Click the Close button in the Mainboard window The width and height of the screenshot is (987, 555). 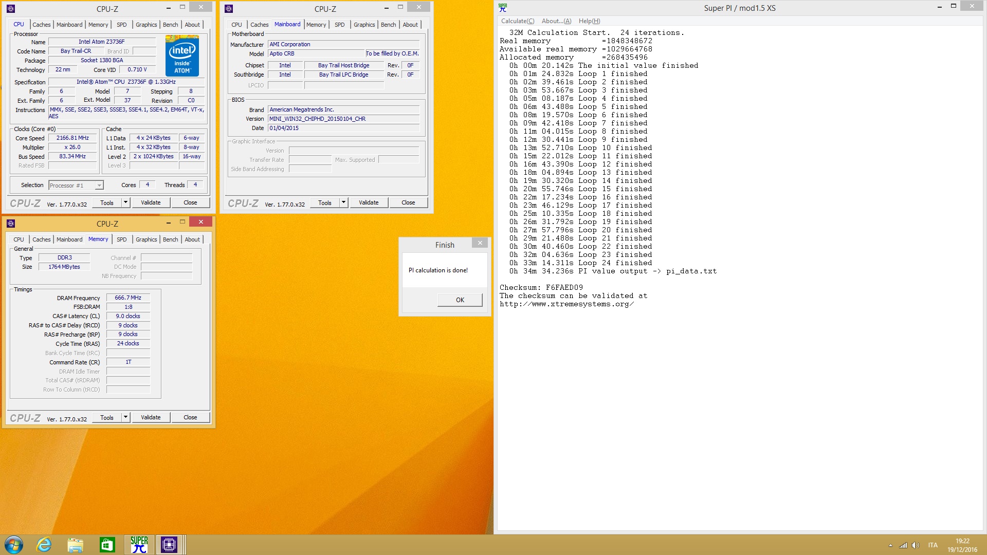pos(408,202)
